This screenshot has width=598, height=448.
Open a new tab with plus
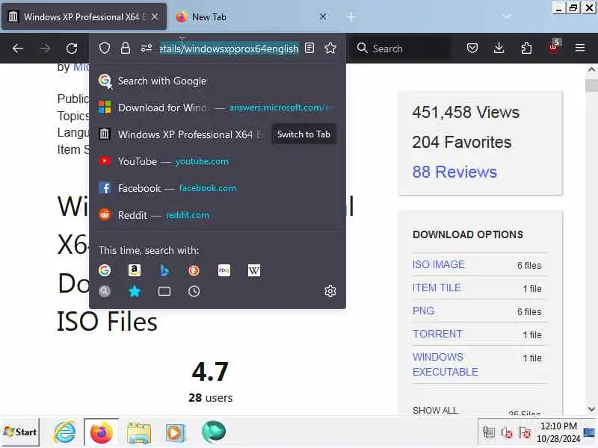[x=351, y=16]
